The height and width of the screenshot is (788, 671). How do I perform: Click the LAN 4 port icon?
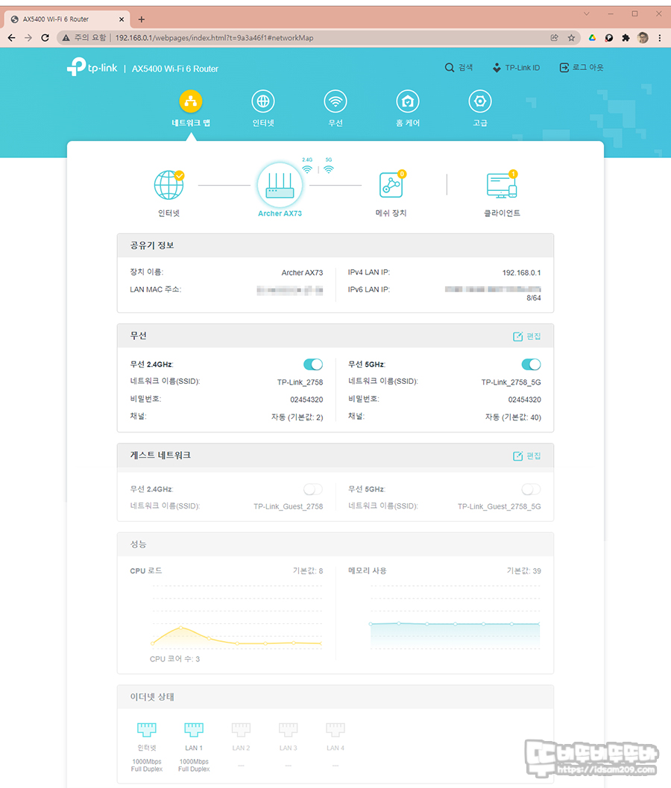click(335, 729)
